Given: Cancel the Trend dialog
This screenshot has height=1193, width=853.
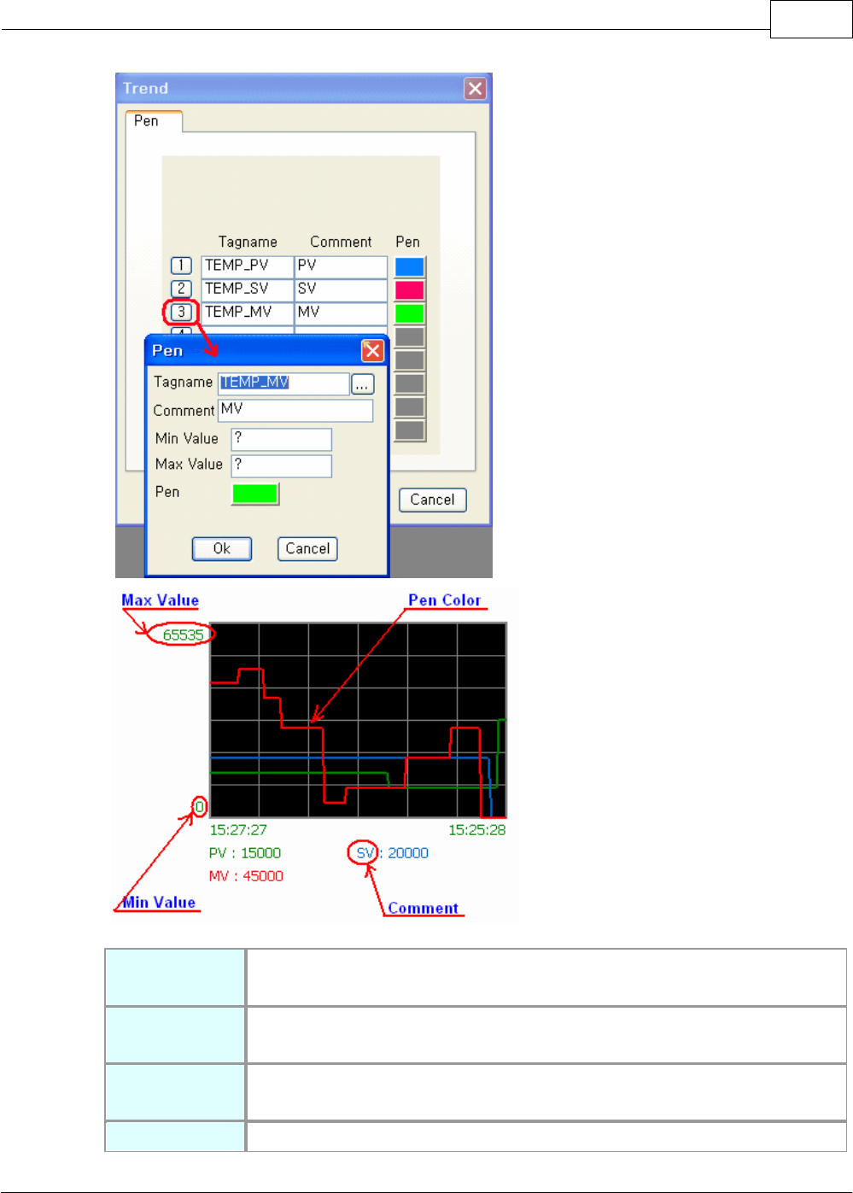Looking at the screenshot, I should (x=433, y=500).
